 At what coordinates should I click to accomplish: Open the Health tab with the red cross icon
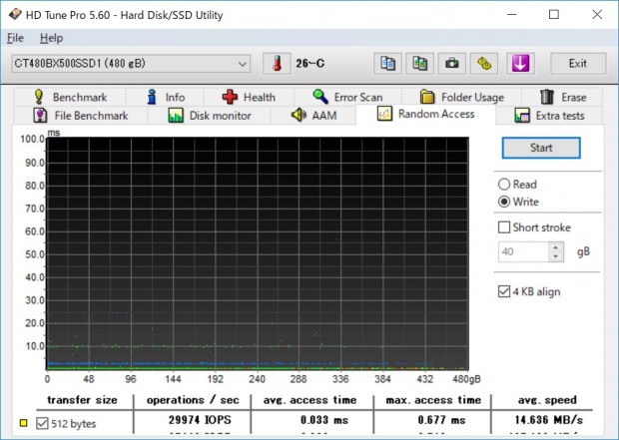point(249,97)
